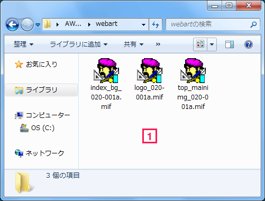265x201 pixels.
Task: Click the index_bg_020-001a.mif file name
Action: pyautogui.click(x=106, y=97)
